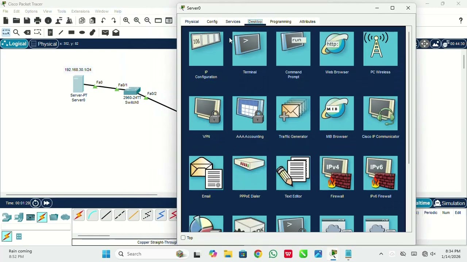The height and width of the screenshot is (262, 467).
Task: Open the IPv6 Firewall app
Action: (381, 173)
